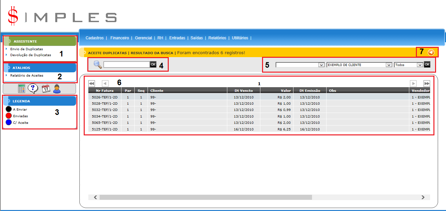446x211 pixels.
Task: Open the calendar icon in sidebar
Action: click(x=46, y=88)
